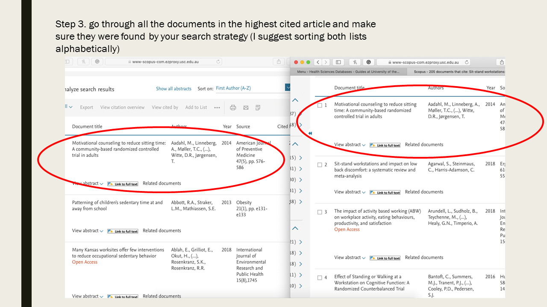Toggle sidebar button in right Safari window

338,62
